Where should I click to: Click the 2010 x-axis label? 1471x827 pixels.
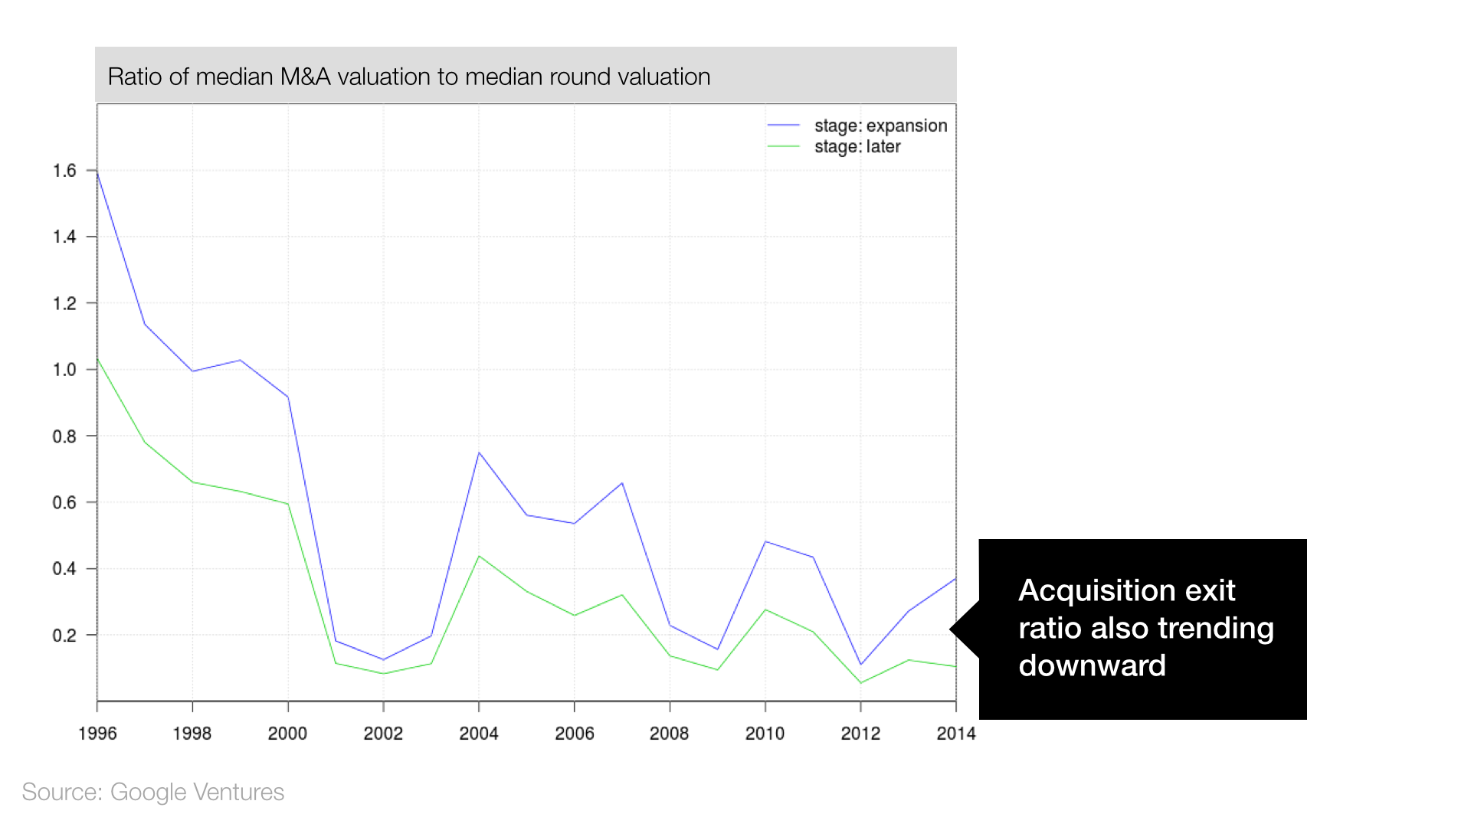click(765, 733)
